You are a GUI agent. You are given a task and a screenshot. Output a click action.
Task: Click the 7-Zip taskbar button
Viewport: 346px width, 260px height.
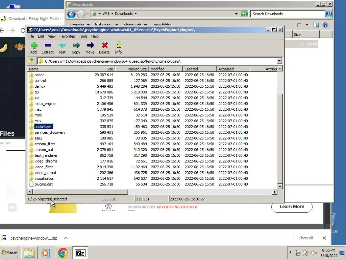coord(80,253)
